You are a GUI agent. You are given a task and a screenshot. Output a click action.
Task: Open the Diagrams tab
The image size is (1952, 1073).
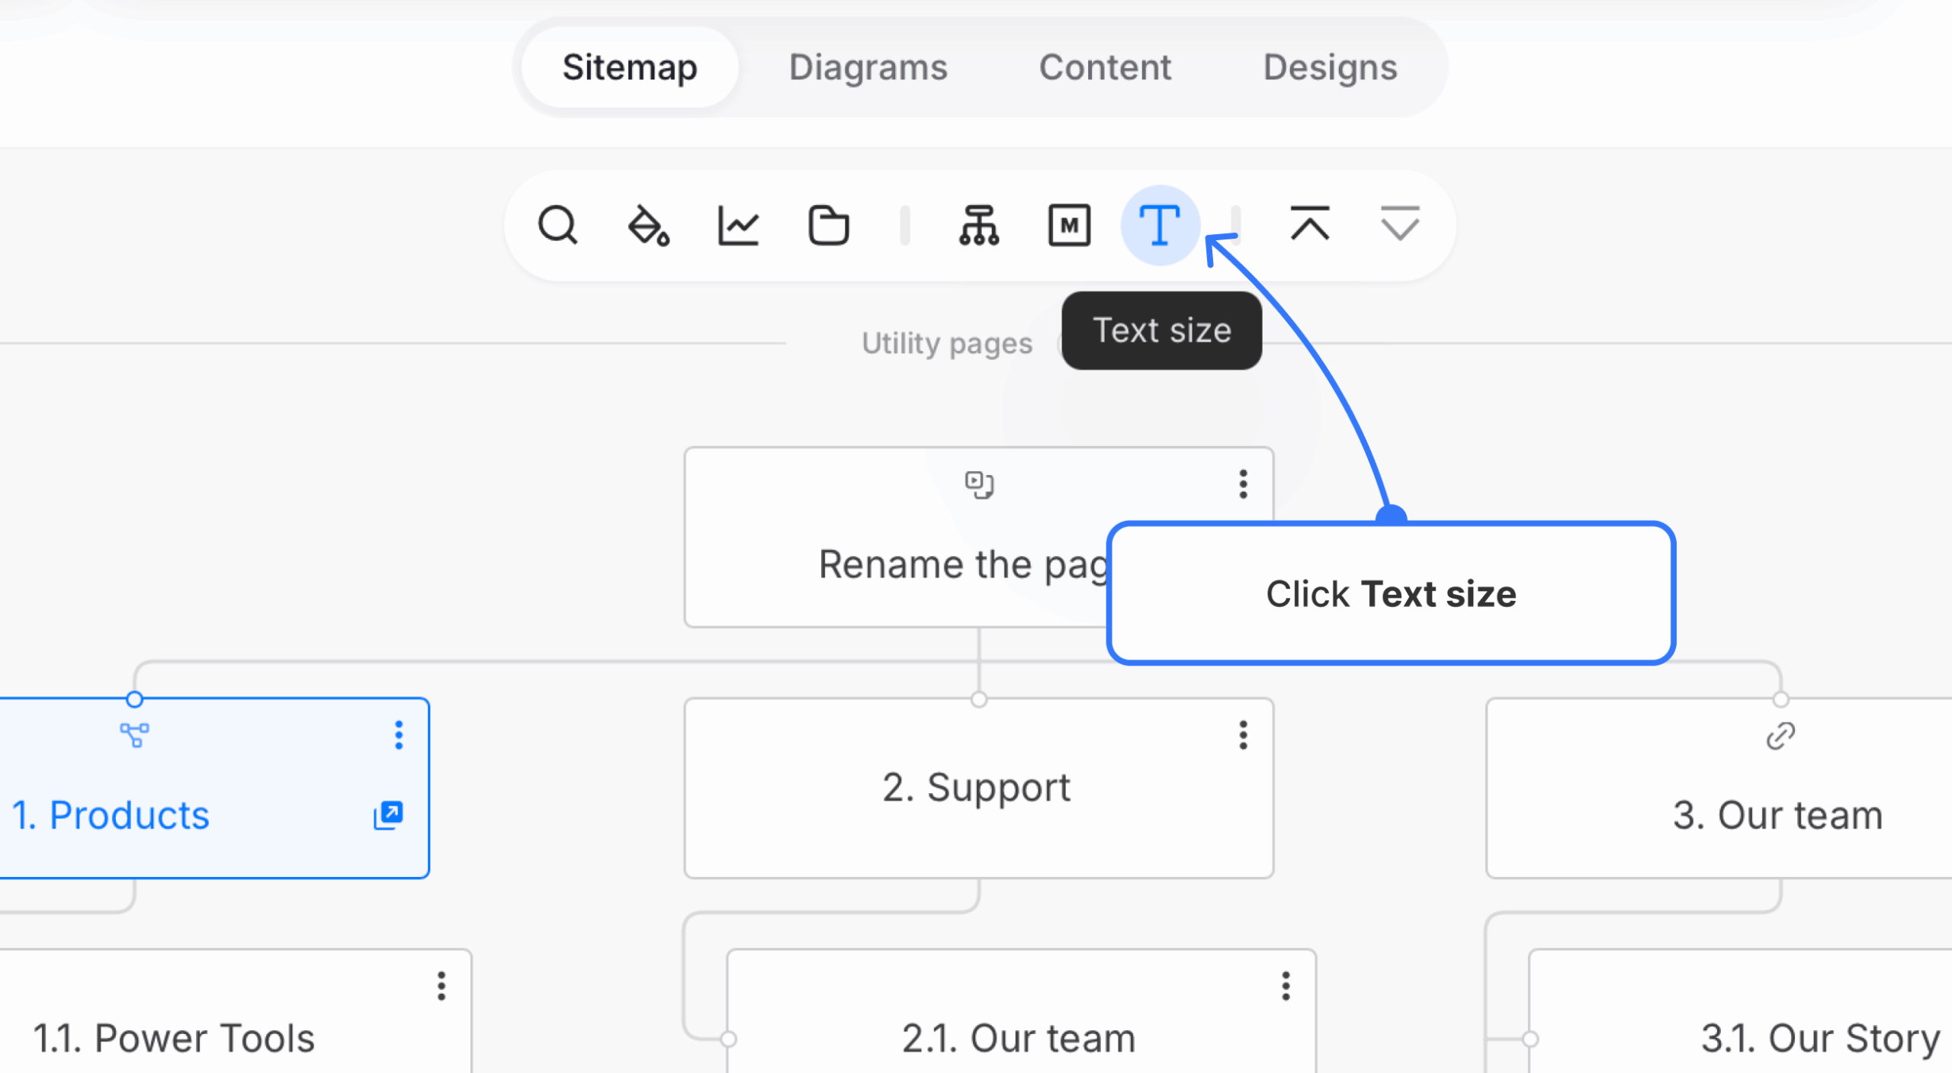(868, 67)
